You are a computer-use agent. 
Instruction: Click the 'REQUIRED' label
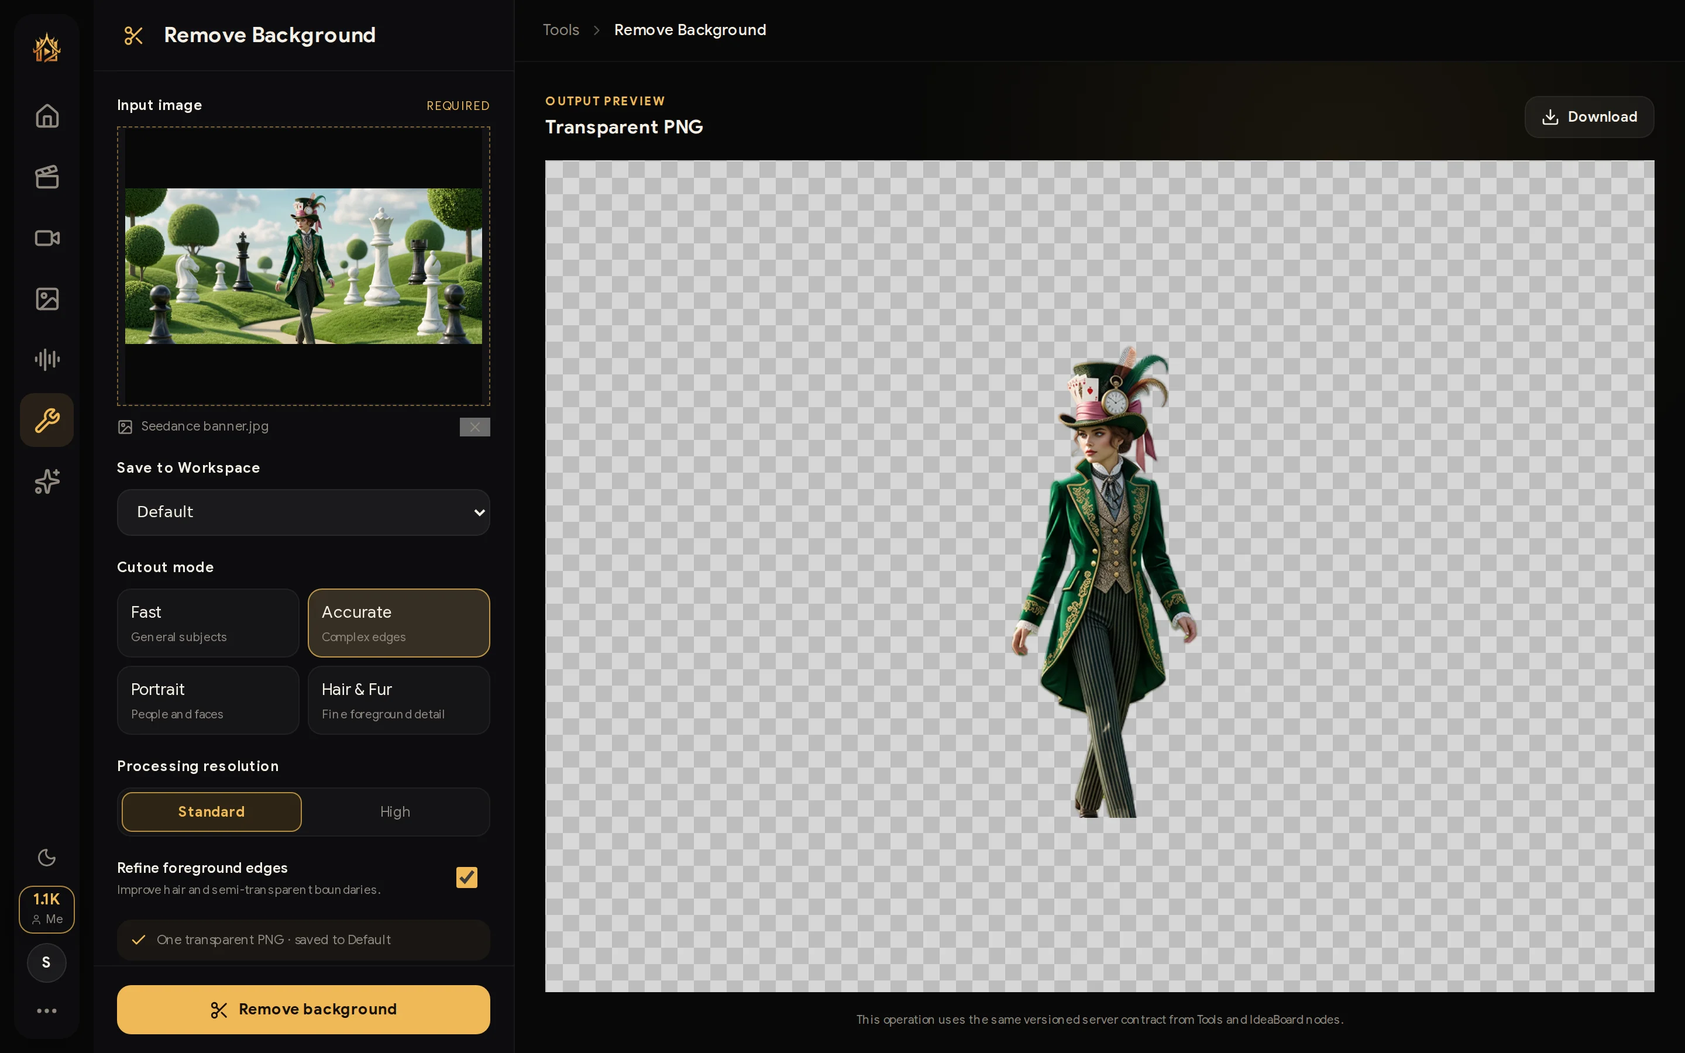pyautogui.click(x=458, y=106)
